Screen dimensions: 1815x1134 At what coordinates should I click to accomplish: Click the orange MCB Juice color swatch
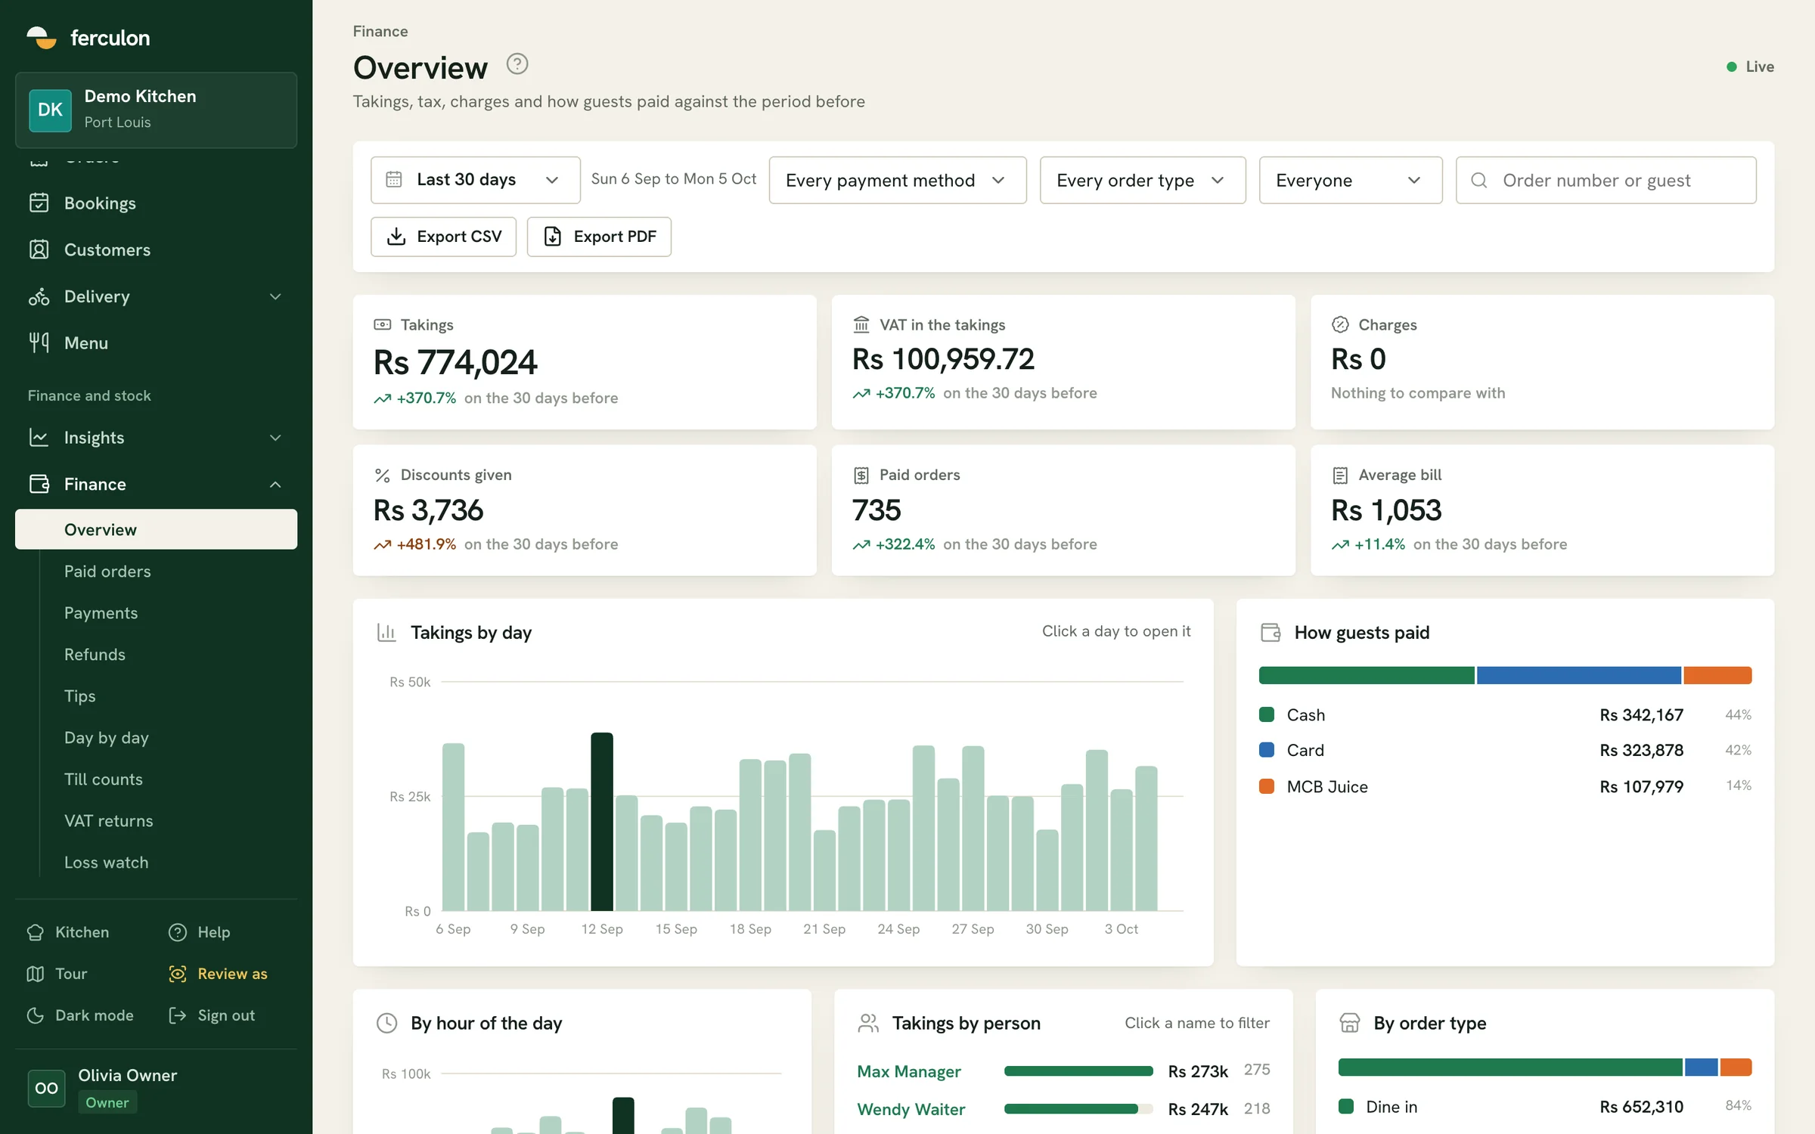click(x=1267, y=786)
